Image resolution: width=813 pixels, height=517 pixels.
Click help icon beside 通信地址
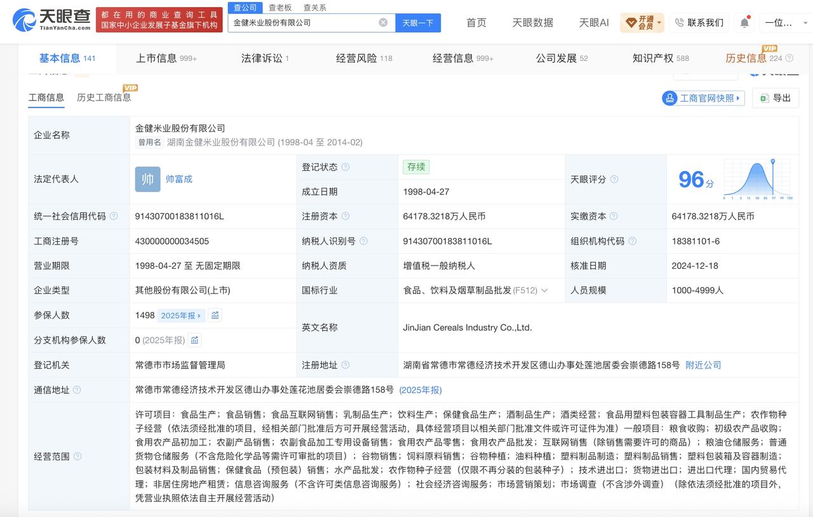coord(77,390)
